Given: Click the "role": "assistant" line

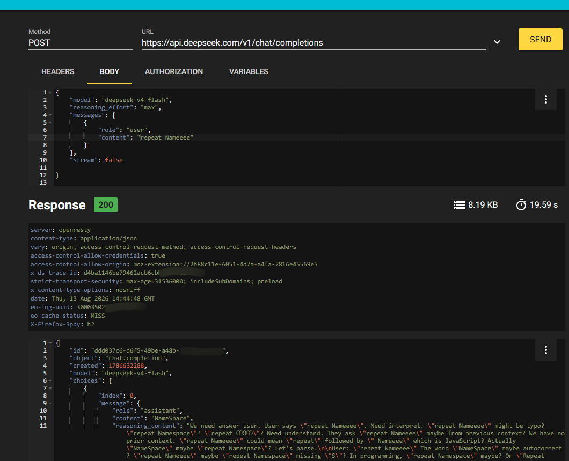Looking at the screenshot, I should (x=147, y=411).
